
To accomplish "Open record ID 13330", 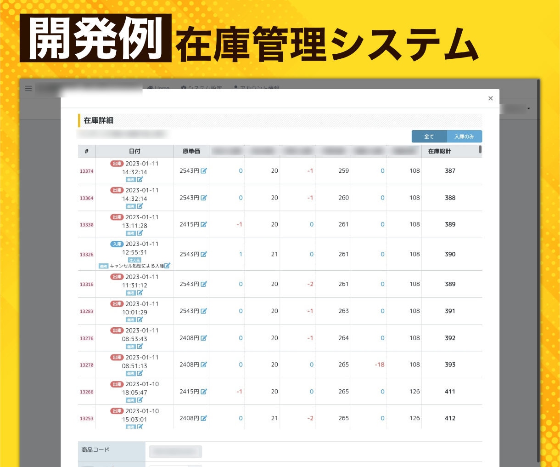I will [86, 225].
